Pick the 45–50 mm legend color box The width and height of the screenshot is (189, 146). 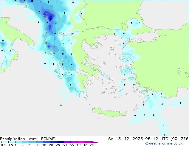(x=88, y=142)
